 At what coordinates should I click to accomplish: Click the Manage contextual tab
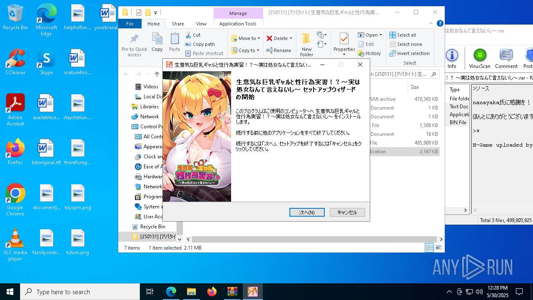[x=238, y=13]
